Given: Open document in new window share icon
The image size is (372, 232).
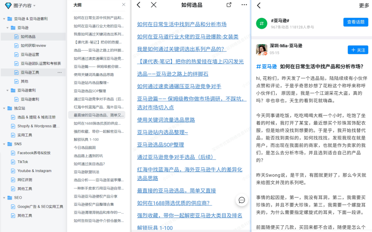Looking at the screenshot, I should 229,5.
